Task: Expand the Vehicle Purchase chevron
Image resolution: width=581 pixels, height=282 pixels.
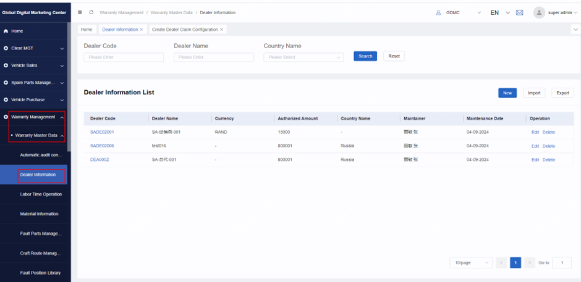Action: 62,100
